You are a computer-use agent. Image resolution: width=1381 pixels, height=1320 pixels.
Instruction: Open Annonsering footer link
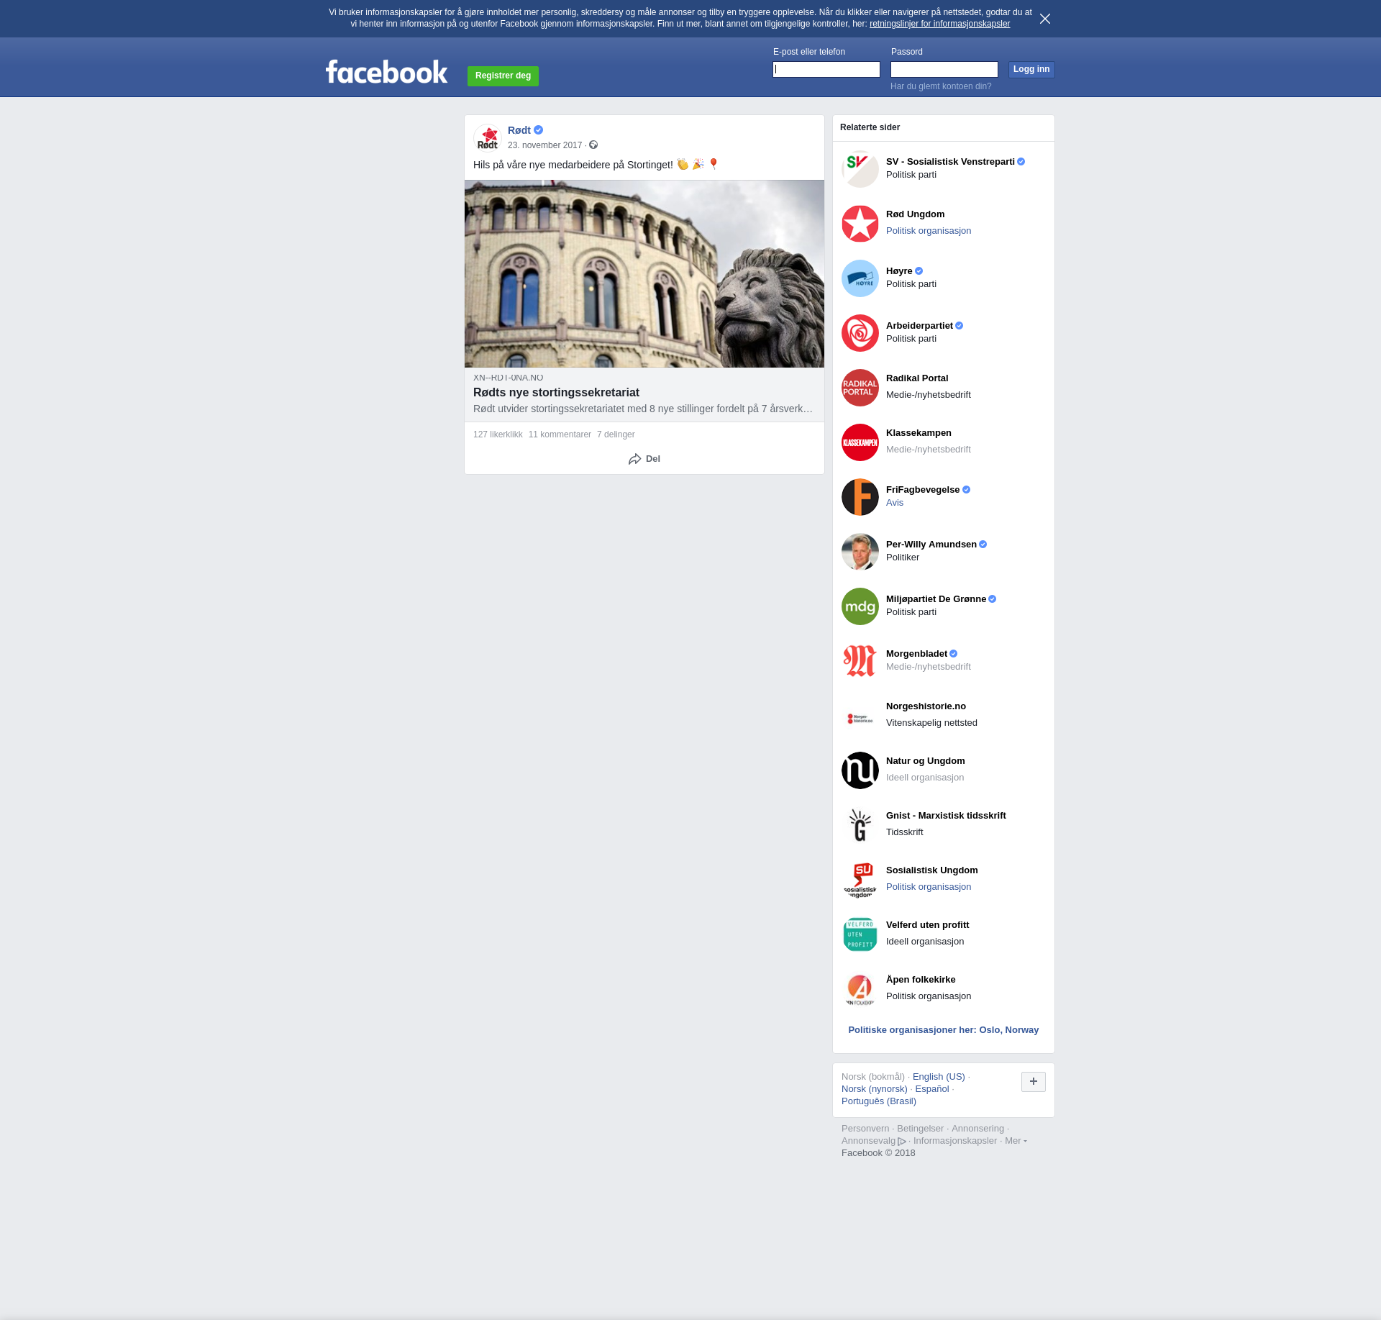tap(977, 1129)
